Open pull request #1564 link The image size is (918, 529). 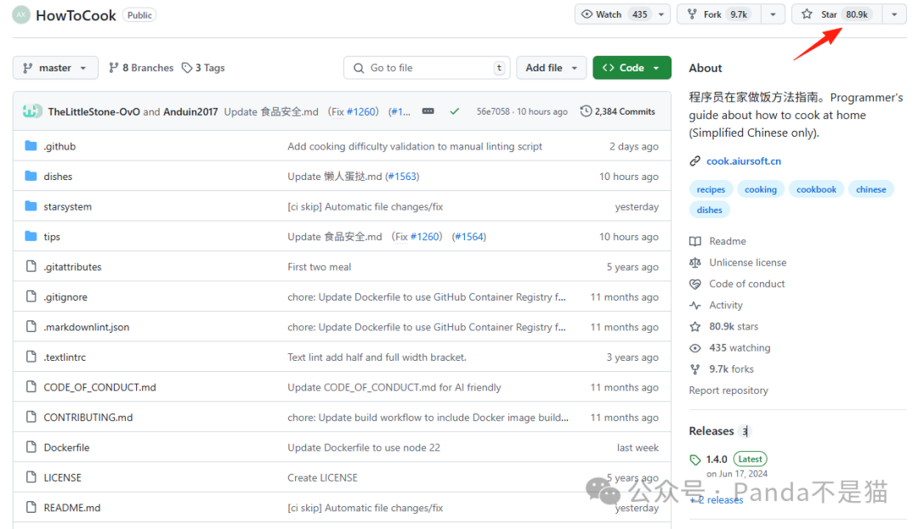[469, 236]
